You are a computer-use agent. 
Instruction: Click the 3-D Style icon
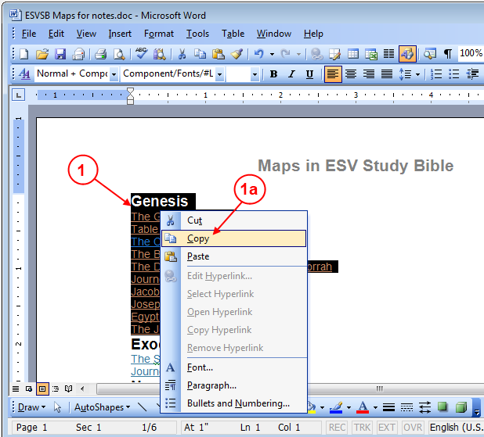(461, 407)
